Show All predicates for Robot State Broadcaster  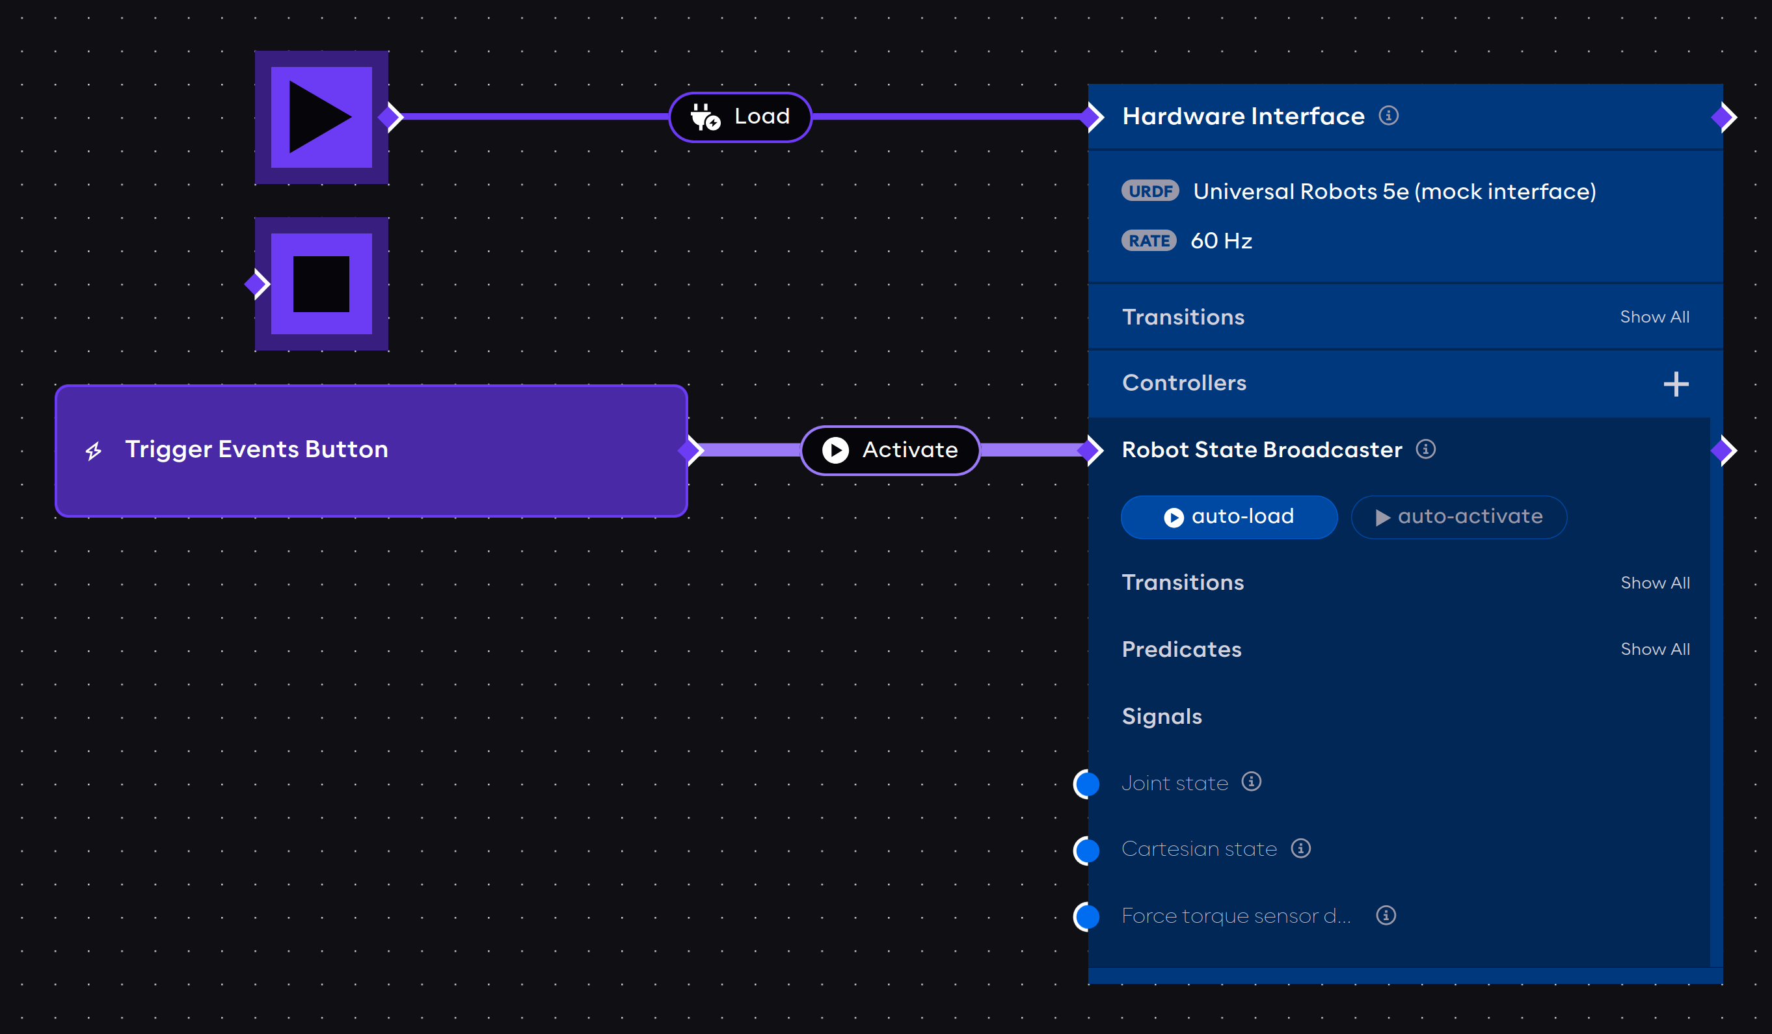tap(1656, 649)
